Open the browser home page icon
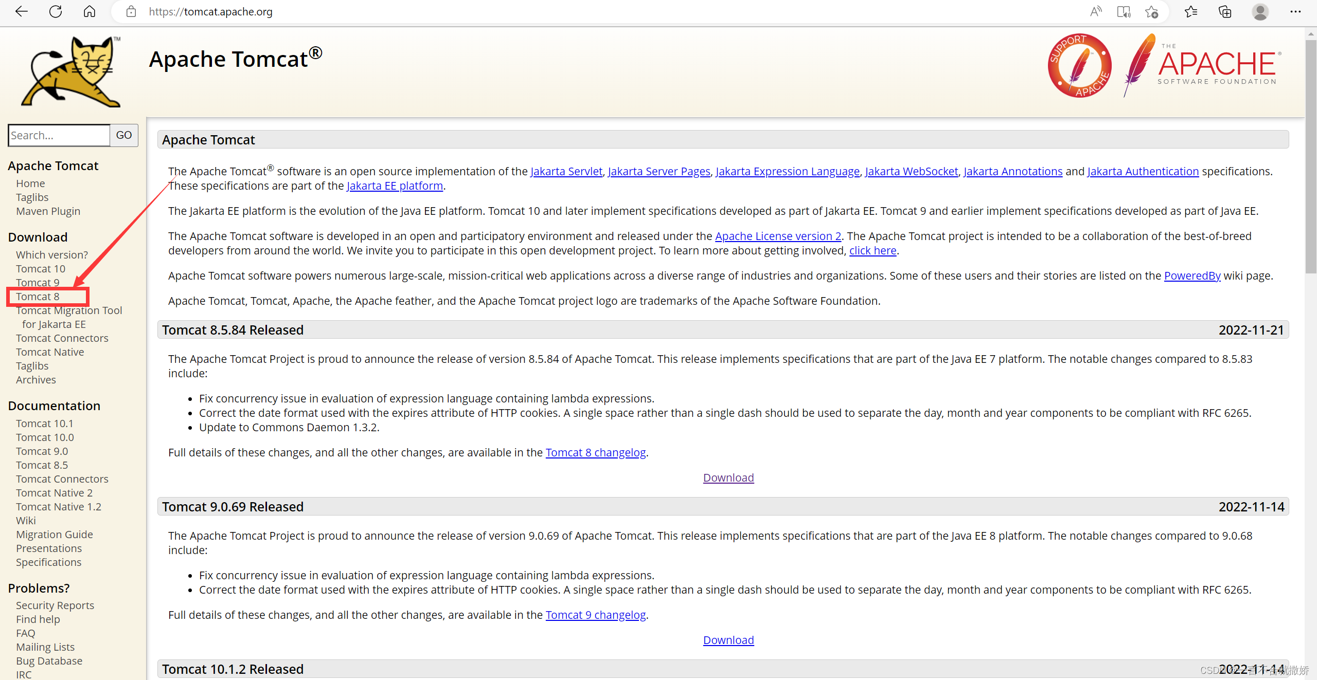Screen dimensions: 1317x680 coord(90,11)
